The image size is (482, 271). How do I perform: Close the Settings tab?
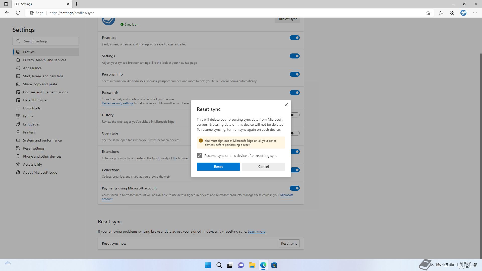(68, 4)
